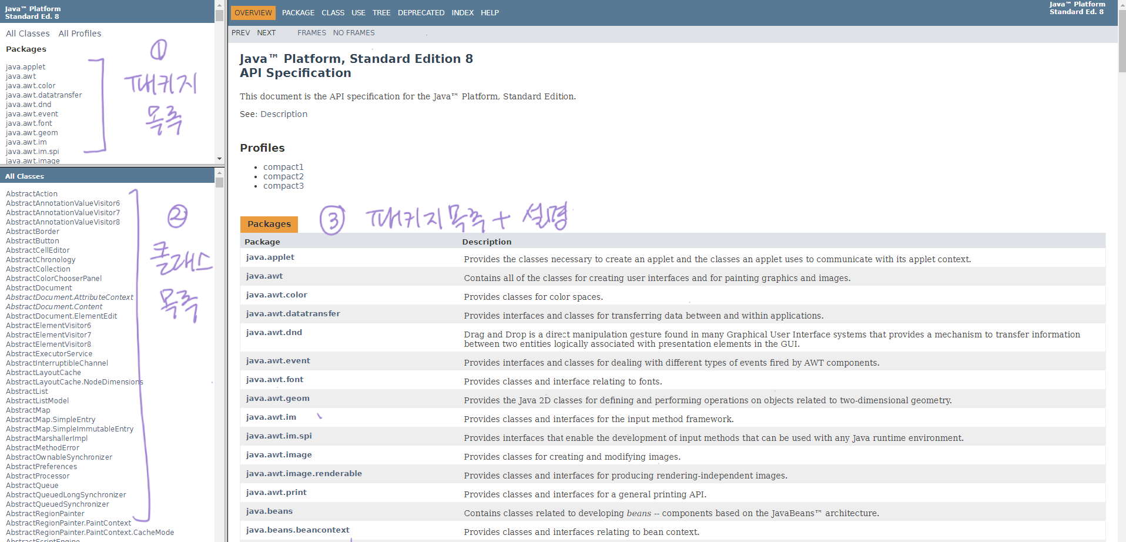Image resolution: width=1126 pixels, height=542 pixels.
Task: Open the All Profiles link
Action: tap(80, 34)
